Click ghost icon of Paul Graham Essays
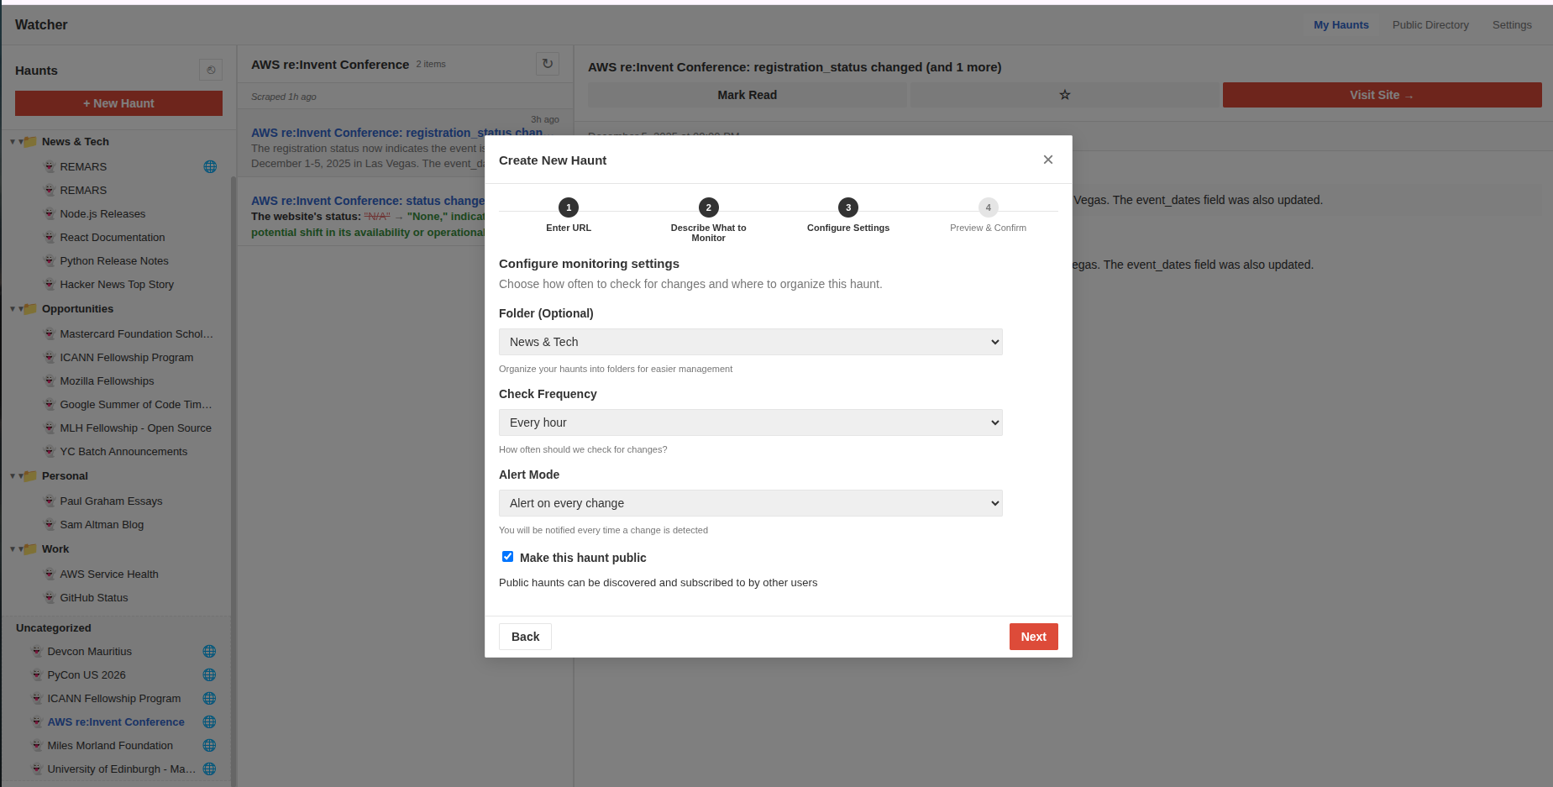 (x=50, y=501)
